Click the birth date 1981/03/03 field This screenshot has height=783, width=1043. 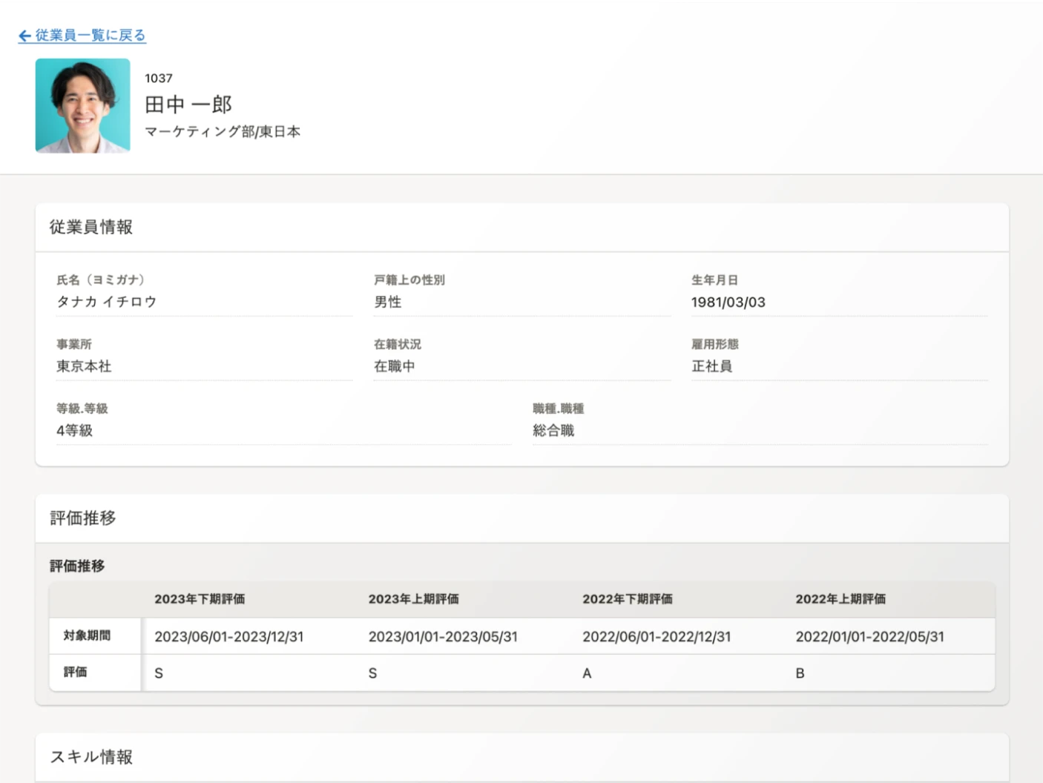click(729, 302)
